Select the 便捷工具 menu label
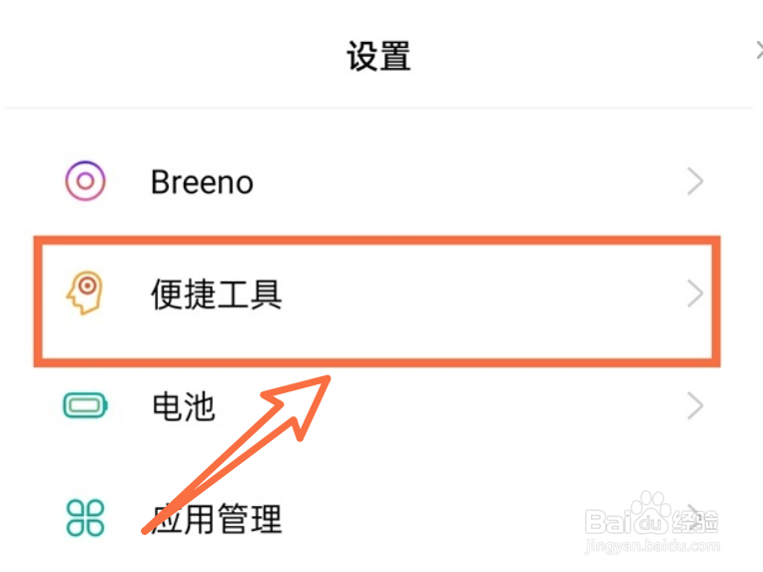The height and width of the screenshot is (572, 763). point(217,294)
